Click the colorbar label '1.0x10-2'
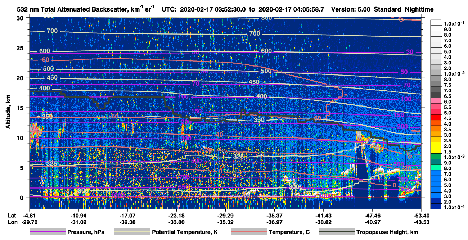This screenshot has height=240, width=468. (x=454, y=73)
